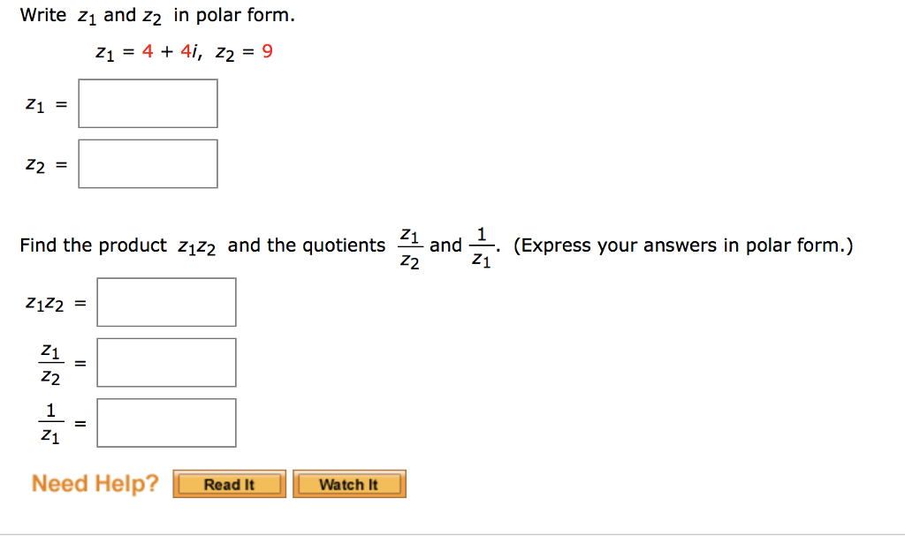Viewport: 905px width, 551px height.
Task: Click the Need Help? label
Action: [x=94, y=483]
